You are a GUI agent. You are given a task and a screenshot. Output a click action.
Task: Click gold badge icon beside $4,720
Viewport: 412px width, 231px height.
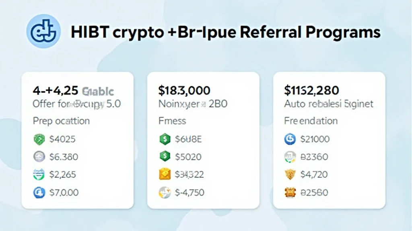click(290, 174)
